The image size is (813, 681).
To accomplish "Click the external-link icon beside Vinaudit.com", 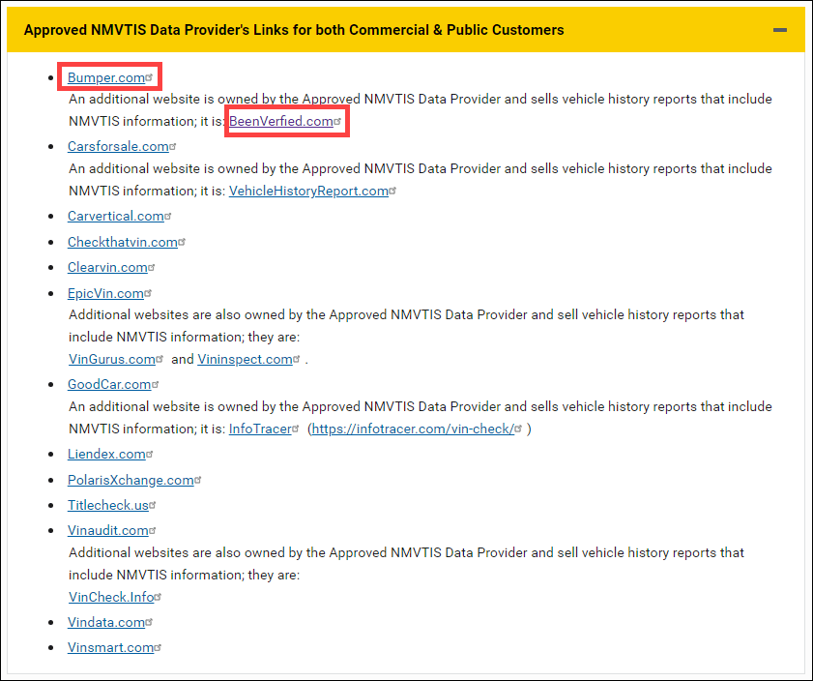I will coord(153,531).
